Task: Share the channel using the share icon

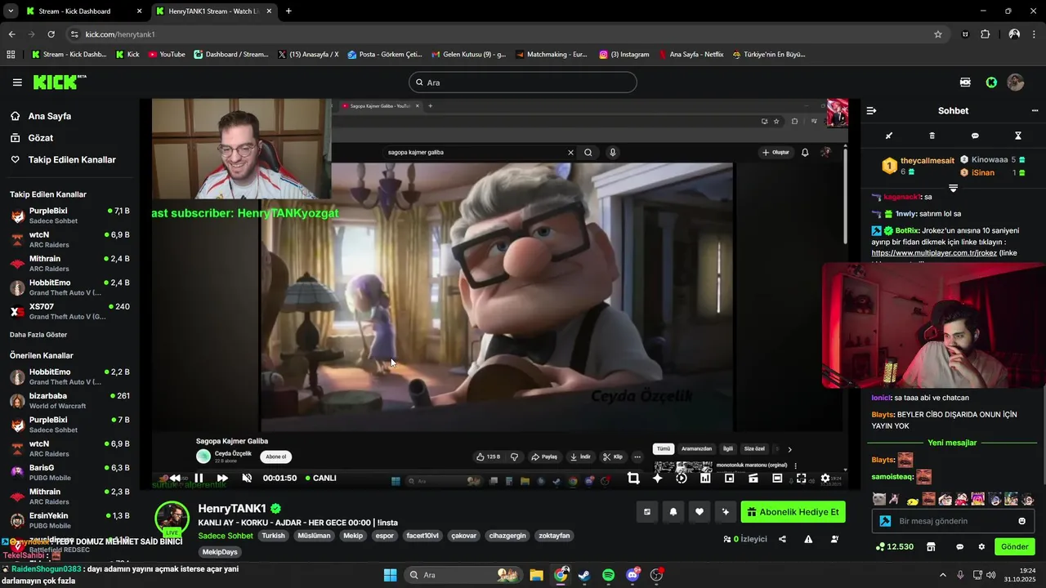Action: (782, 539)
